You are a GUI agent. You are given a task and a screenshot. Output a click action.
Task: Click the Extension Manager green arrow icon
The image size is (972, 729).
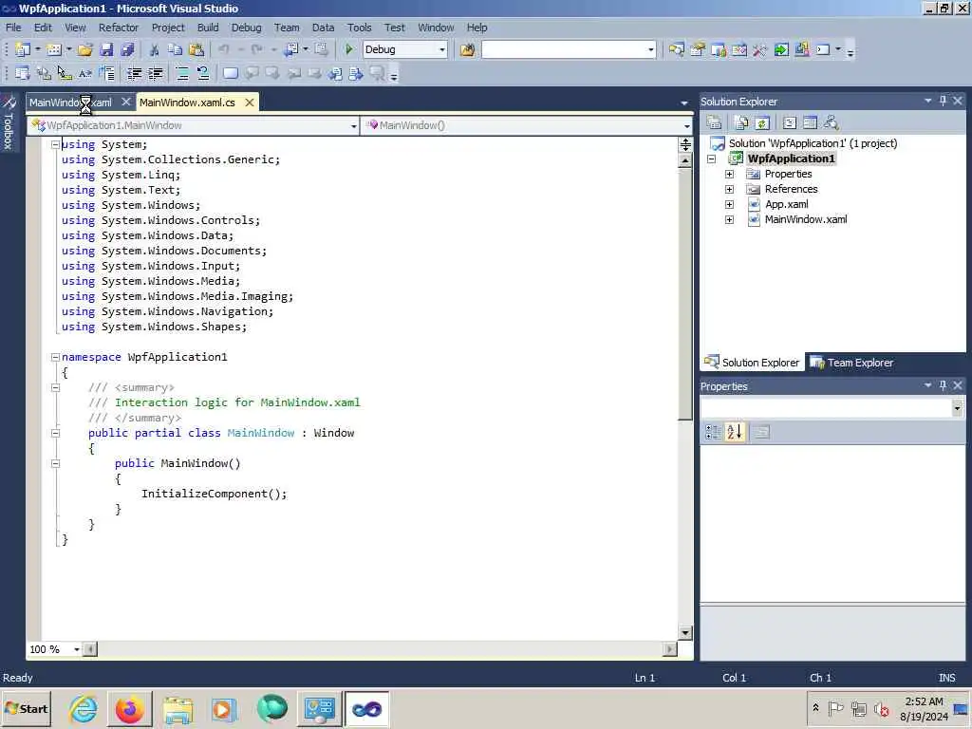[x=781, y=49]
